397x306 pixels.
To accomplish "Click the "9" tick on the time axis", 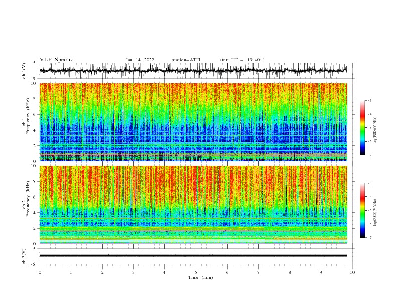I will tap(321, 272).
